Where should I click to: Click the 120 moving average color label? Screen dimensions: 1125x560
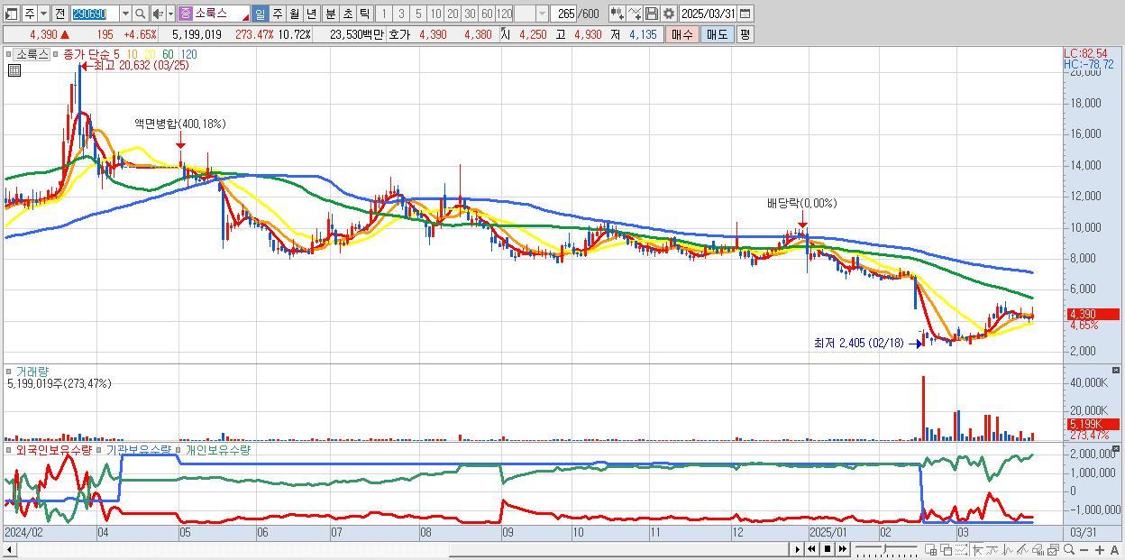pyautogui.click(x=188, y=54)
